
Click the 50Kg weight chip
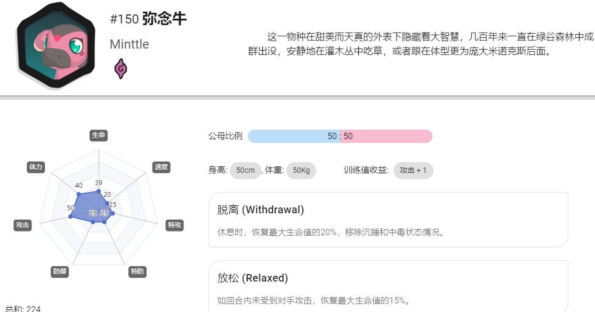click(301, 171)
